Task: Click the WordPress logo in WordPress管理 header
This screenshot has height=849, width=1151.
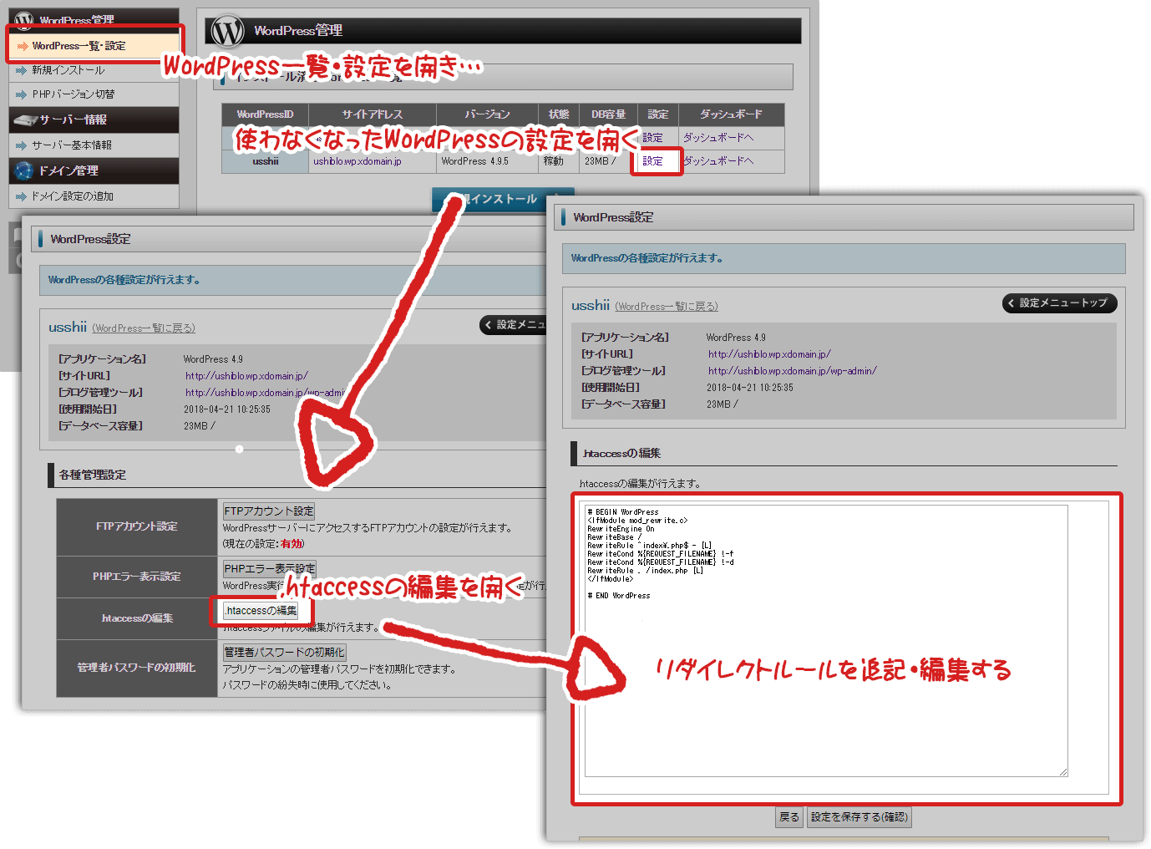Action: click(227, 31)
